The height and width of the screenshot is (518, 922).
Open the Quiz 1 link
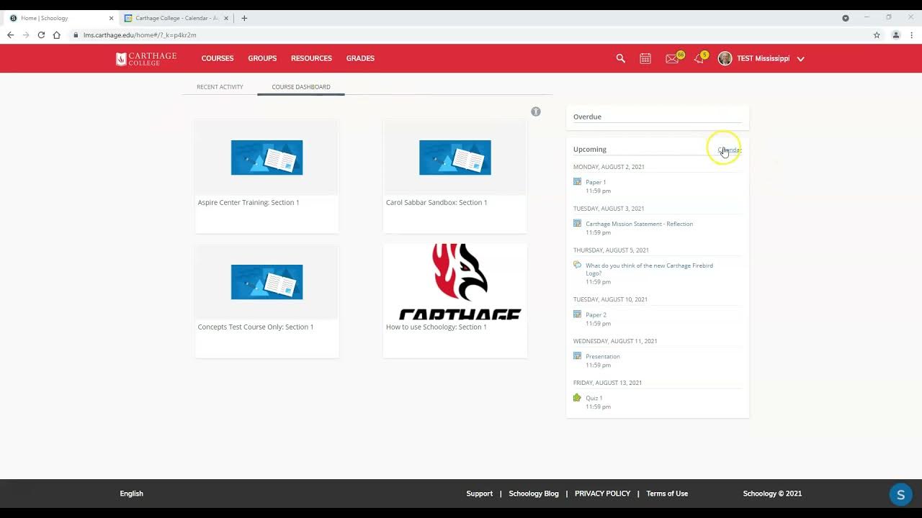(594, 398)
